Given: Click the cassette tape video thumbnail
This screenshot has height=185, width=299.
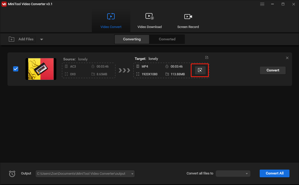Looking at the screenshot, I should click(x=41, y=69).
